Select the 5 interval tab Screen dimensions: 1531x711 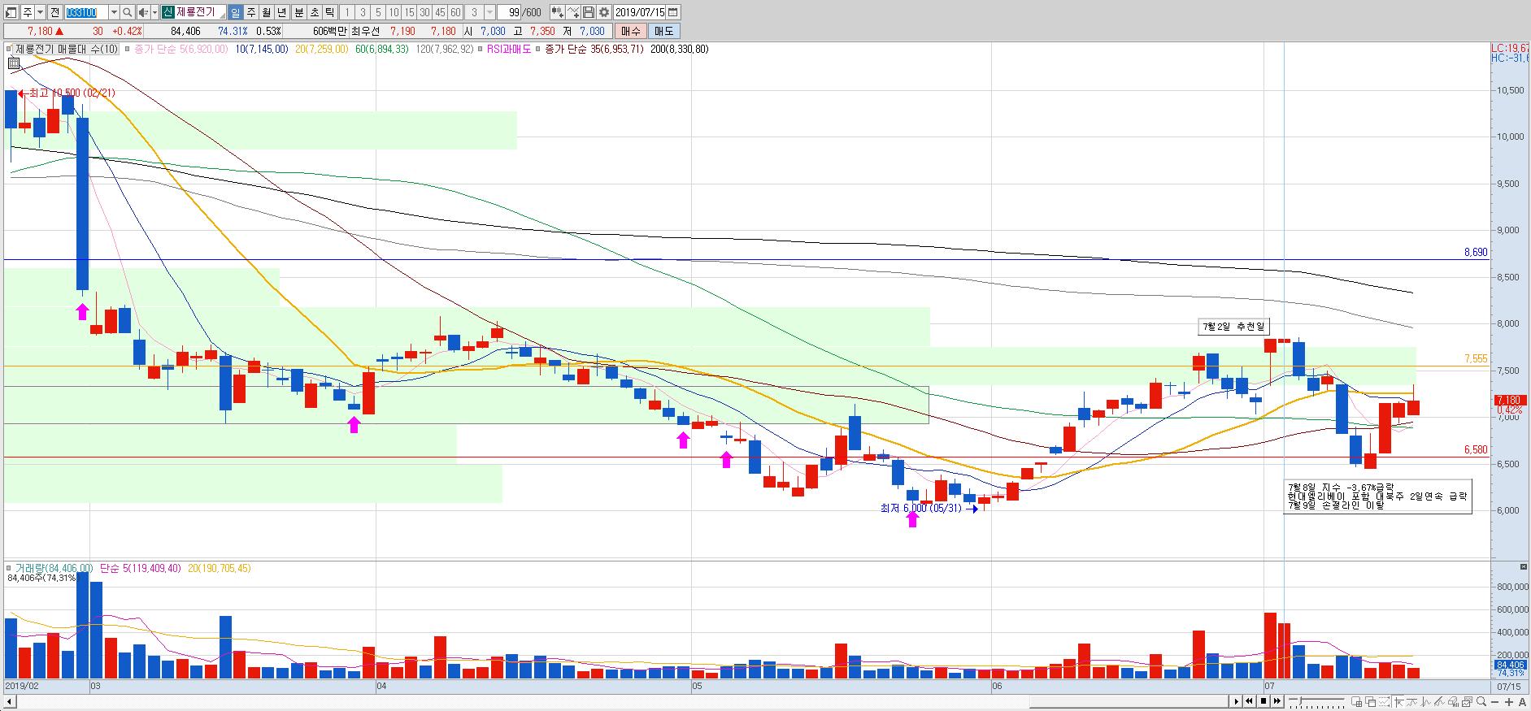click(378, 12)
